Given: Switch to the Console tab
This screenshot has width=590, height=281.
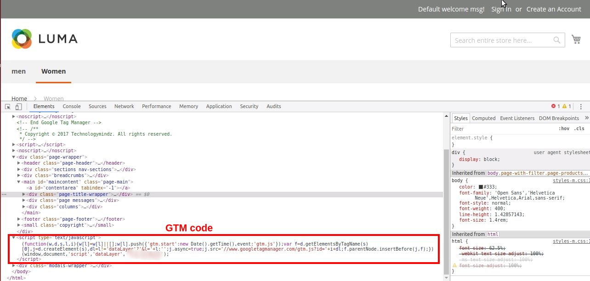Looking at the screenshot, I should point(72,106).
